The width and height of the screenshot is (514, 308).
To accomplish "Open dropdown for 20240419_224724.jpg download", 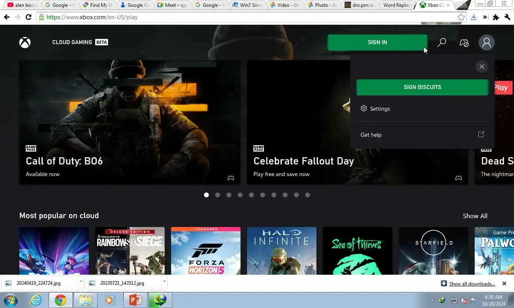I will [81, 282].
